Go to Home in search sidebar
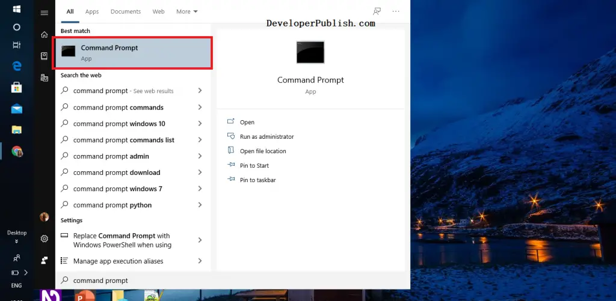616x301 pixels. [45, 34]
